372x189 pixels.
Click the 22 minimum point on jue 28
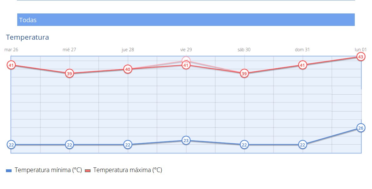(127, 145)
